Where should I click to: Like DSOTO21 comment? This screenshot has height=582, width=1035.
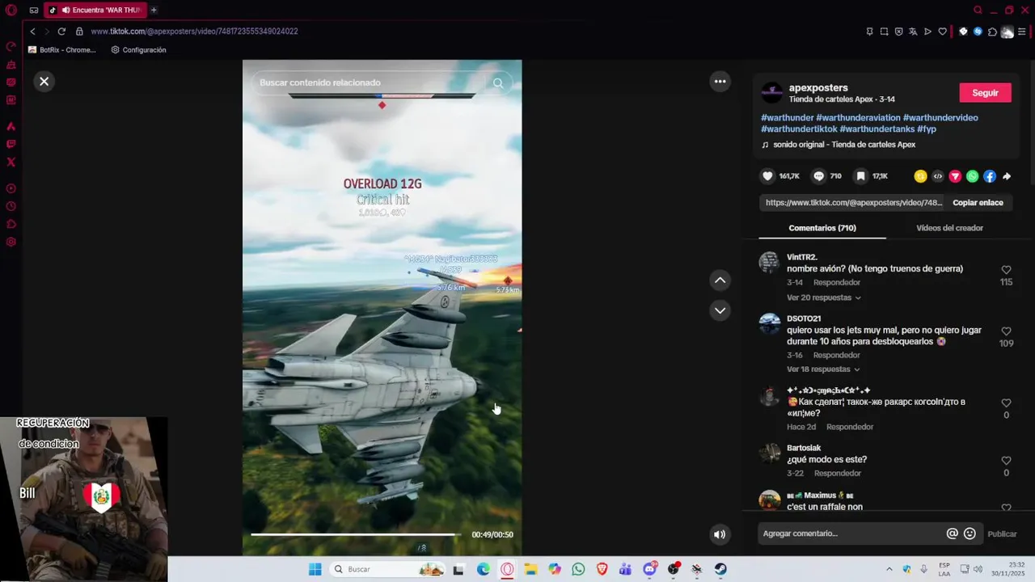(1006, 331)
